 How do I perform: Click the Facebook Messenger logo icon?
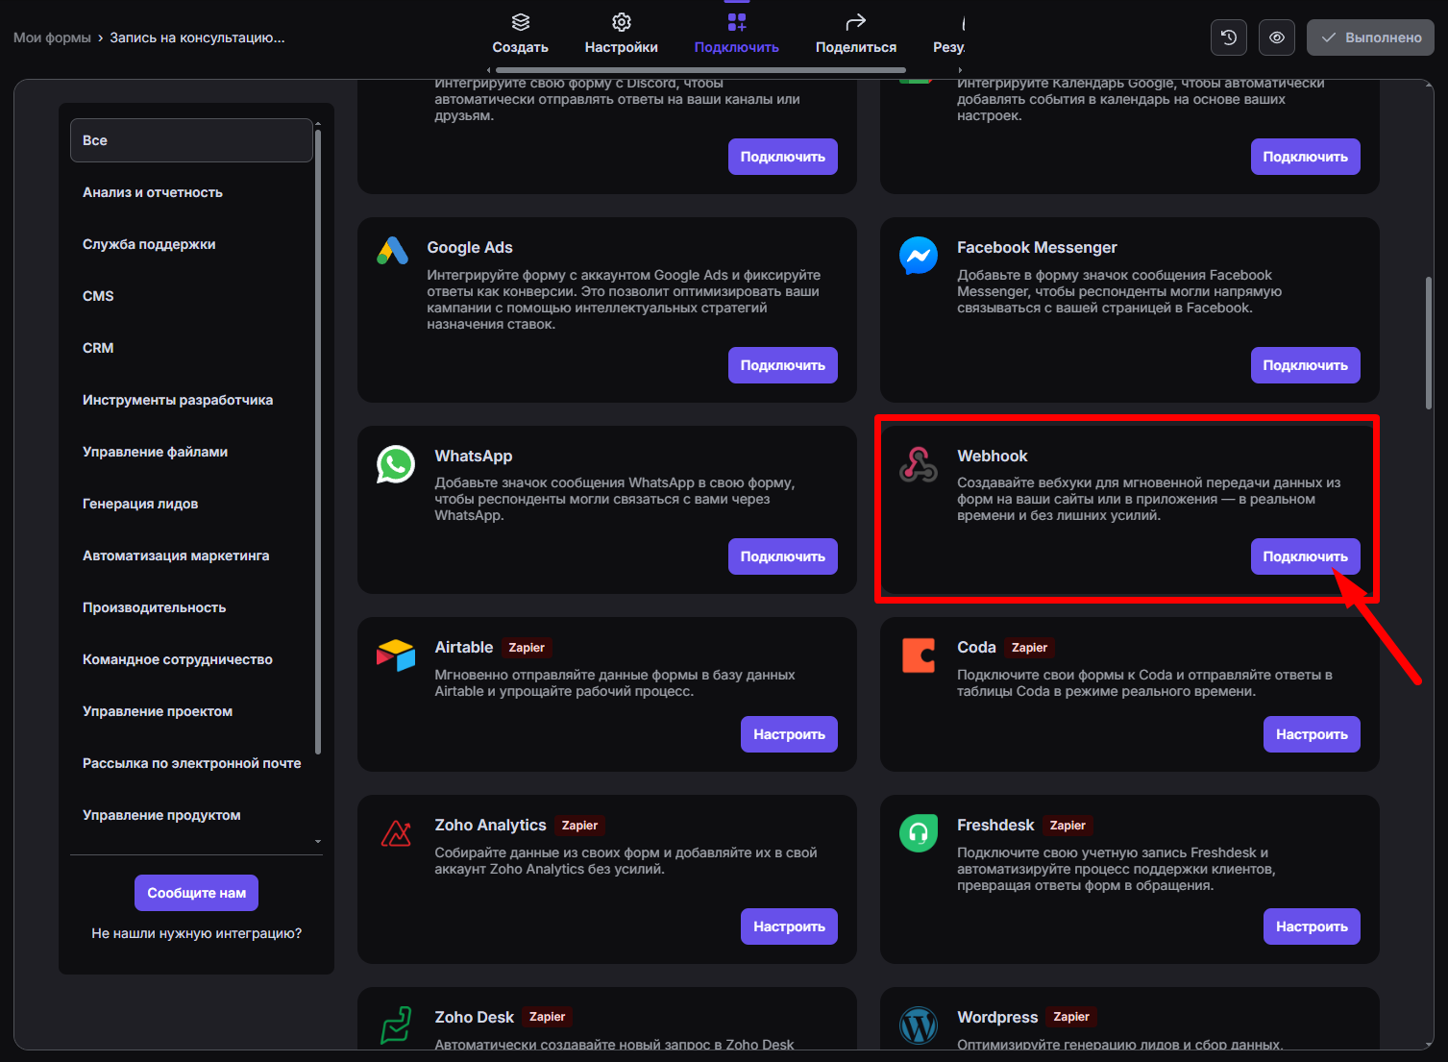918,256
